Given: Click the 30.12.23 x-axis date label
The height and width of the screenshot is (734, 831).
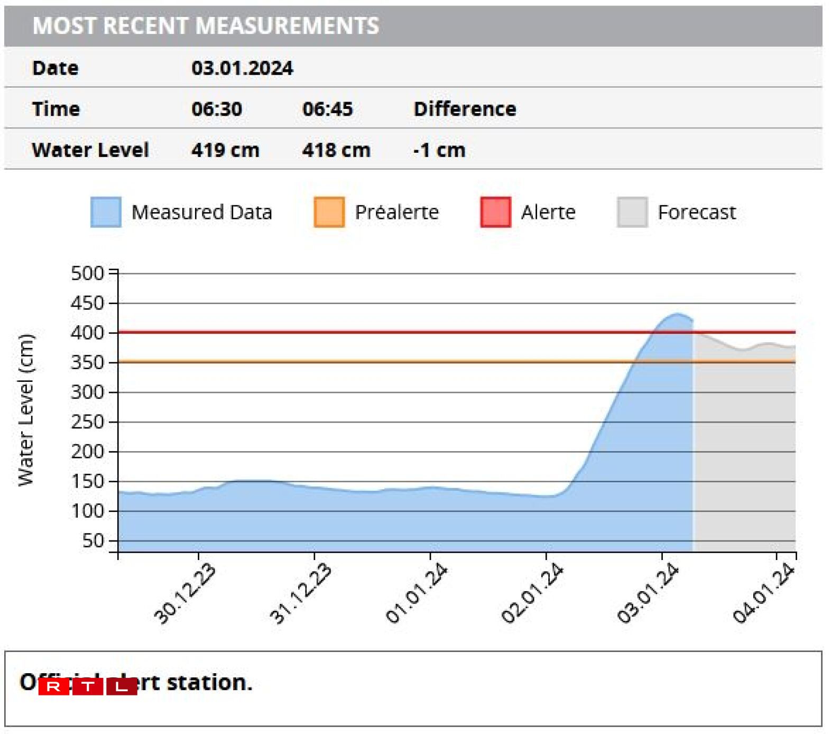Looking at the screenshot, I should [184, 593].
